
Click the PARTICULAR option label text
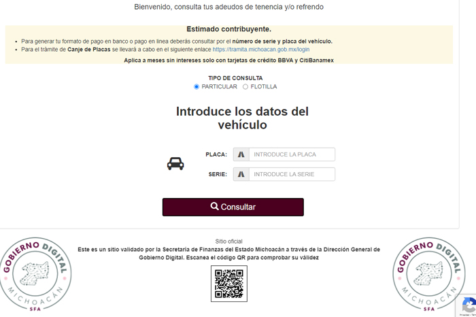point(218,86)
